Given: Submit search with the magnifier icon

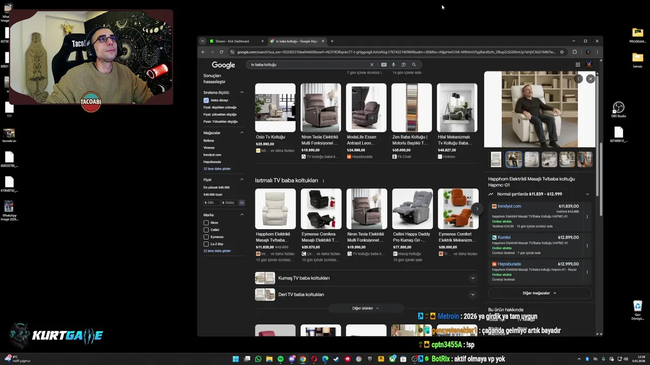Looking at the screenshot, I should click(x=414, y=65).
